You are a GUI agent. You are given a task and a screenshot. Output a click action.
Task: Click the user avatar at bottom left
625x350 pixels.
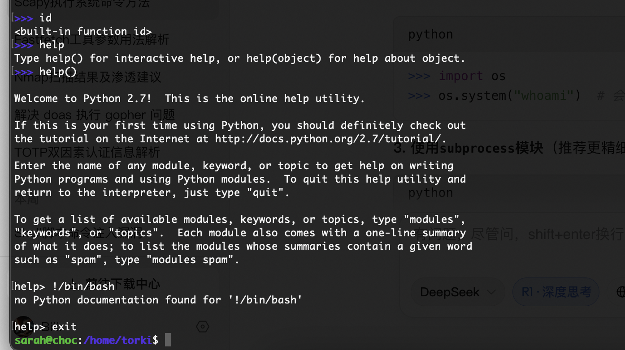pyautogui.click(x=24, y=327)
